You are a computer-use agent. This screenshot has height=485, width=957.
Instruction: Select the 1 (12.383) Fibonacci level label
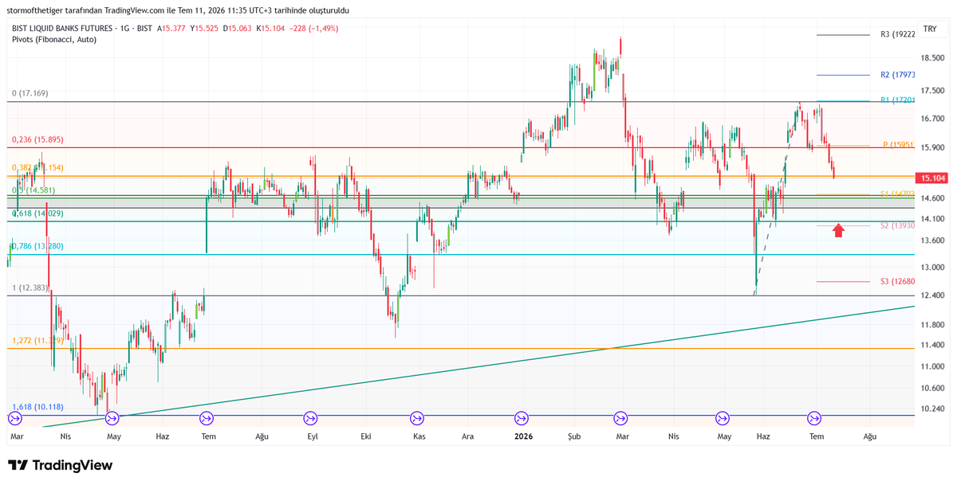tap(30, 287)
